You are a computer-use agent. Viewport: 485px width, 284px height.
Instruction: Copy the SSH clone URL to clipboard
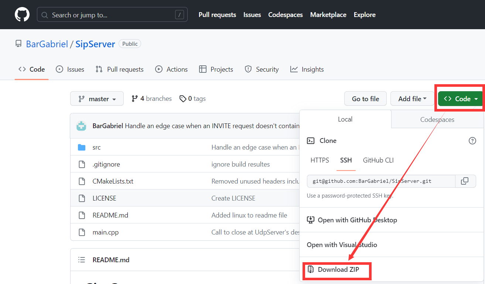[x=466, y=181]
